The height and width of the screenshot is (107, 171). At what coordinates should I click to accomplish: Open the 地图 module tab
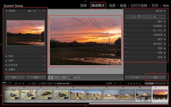(112, 6)
